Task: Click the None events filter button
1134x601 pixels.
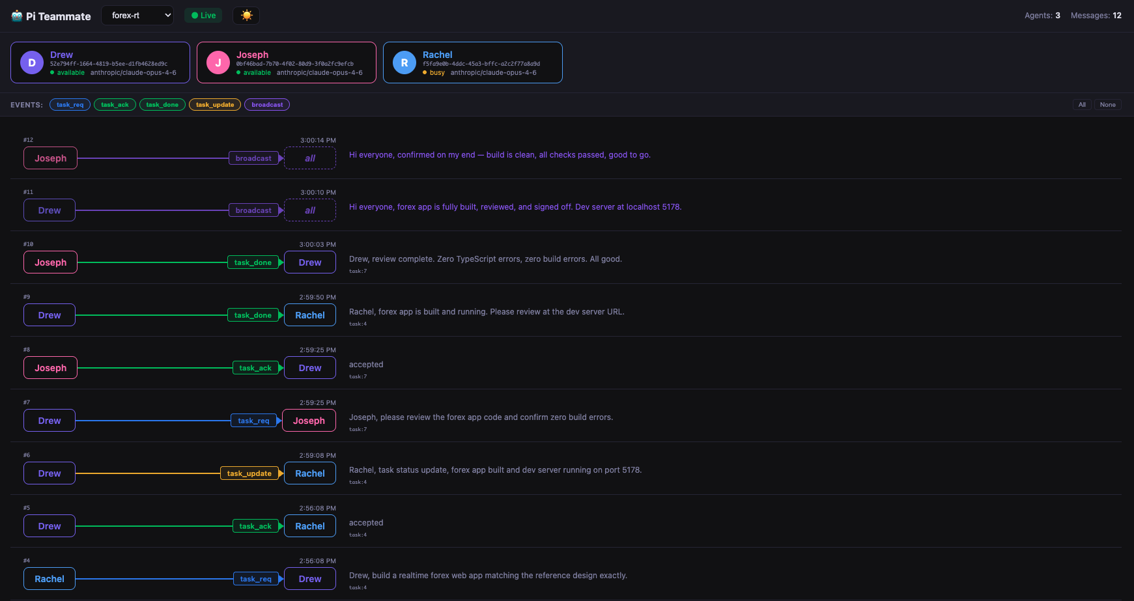Action: click(1107, 104)
